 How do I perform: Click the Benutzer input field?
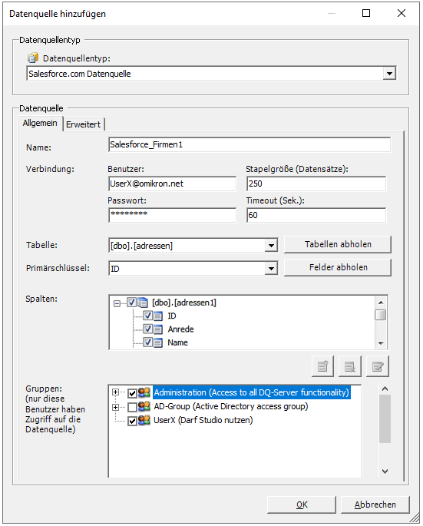coord(173,184)
